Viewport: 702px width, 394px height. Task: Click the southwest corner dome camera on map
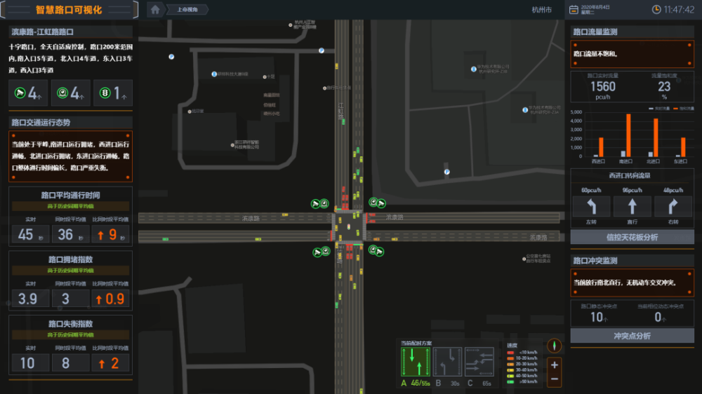[x=326, y=252]
